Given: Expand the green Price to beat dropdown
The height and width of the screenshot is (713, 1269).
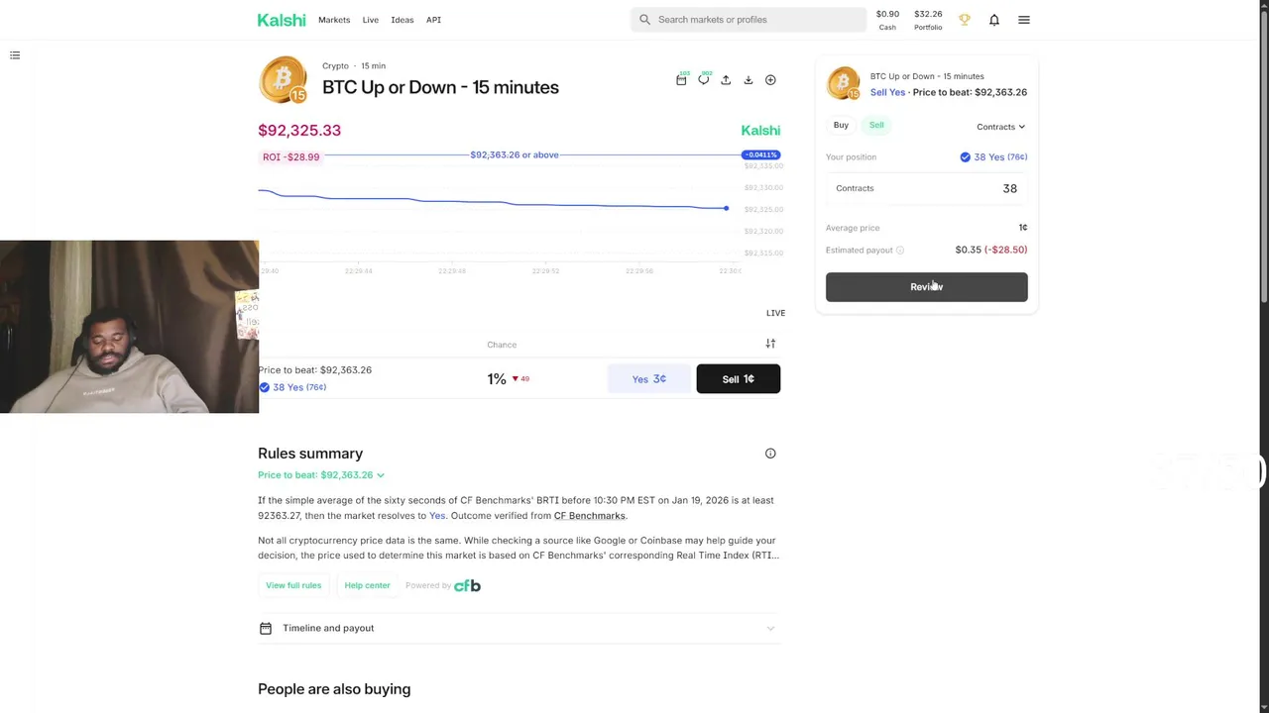Looking at the screenshot, I should (x=321, y=475).
